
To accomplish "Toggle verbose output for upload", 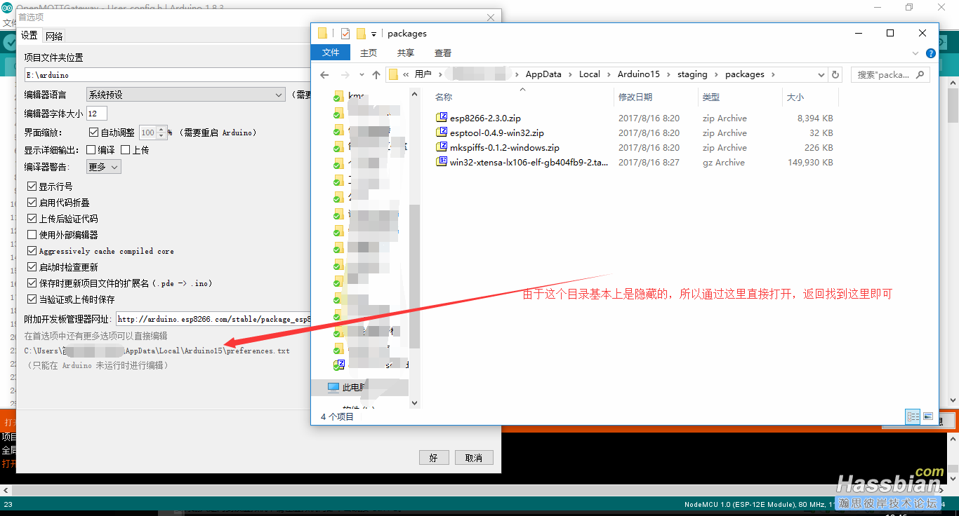I will pos(125,149).
